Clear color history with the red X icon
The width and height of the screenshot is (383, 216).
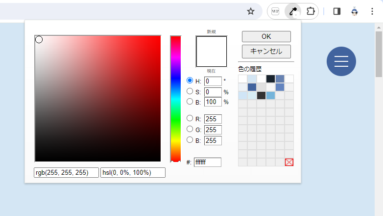(289, 162)
